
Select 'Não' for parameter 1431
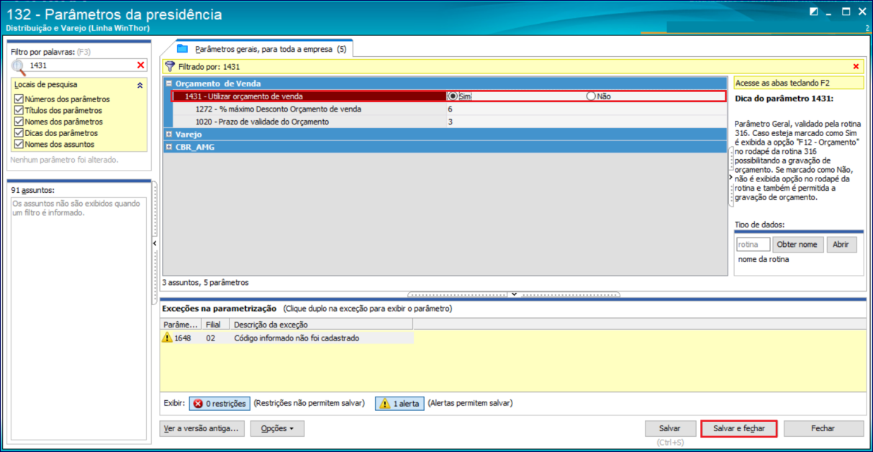click(592, 96)
